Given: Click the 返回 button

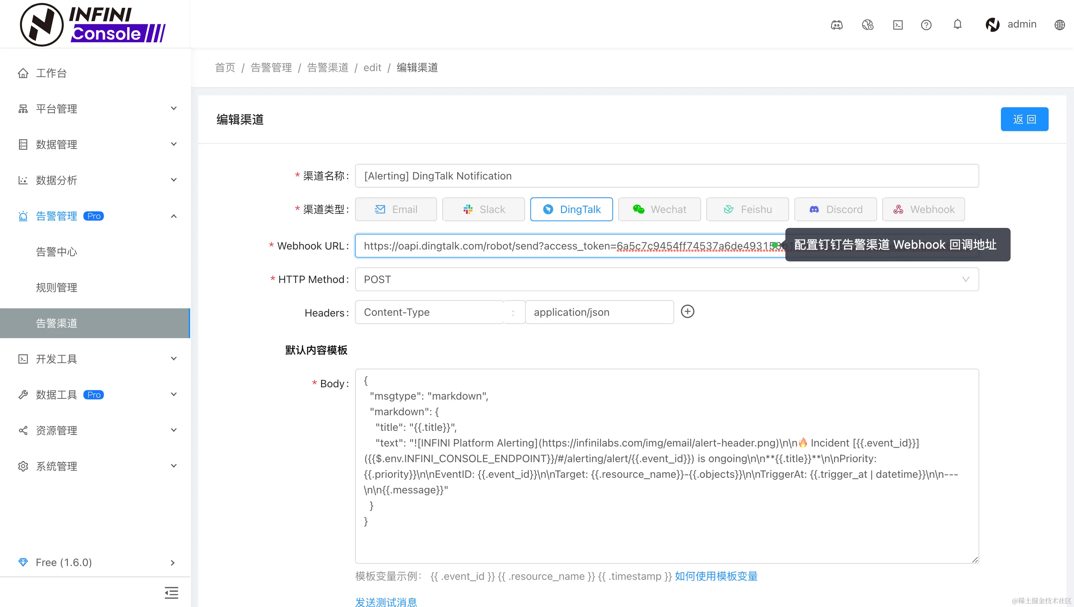Looking at the screenshot, I should pyautogui.click(x=1024, y=119).
